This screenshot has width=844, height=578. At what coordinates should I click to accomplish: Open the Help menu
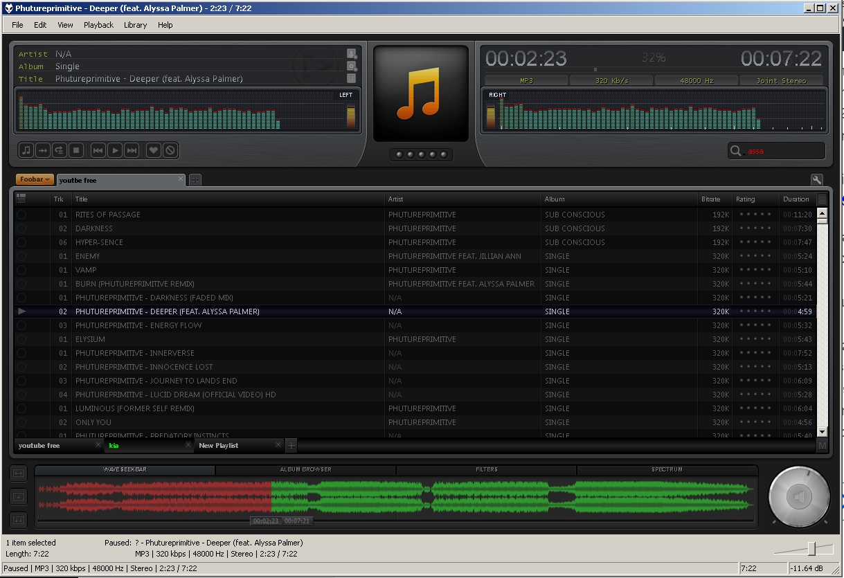[165, 25]
